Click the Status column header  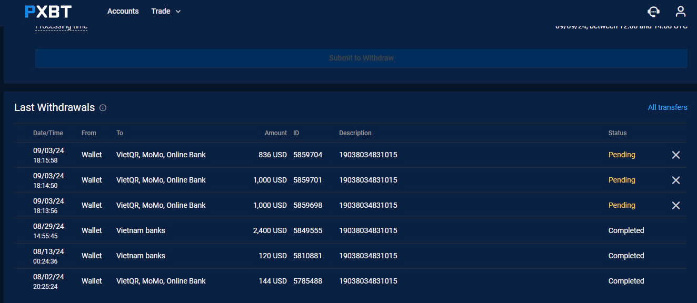click(x=618, y=133)
